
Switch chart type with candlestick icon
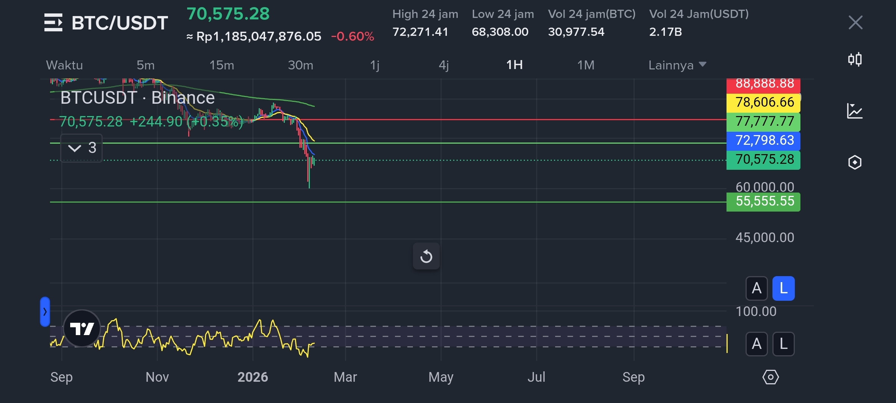point(855,59)
